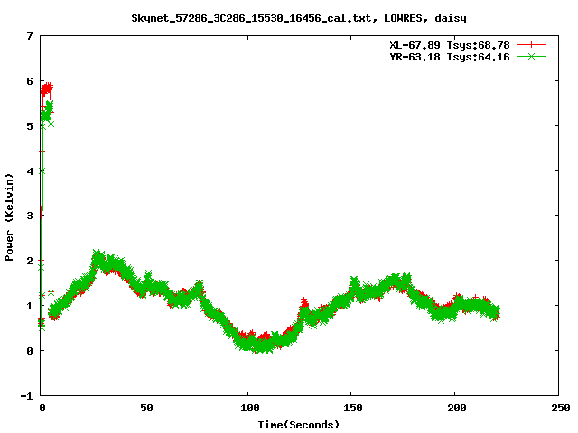Click y-axis tick label 5

(30, 126)
